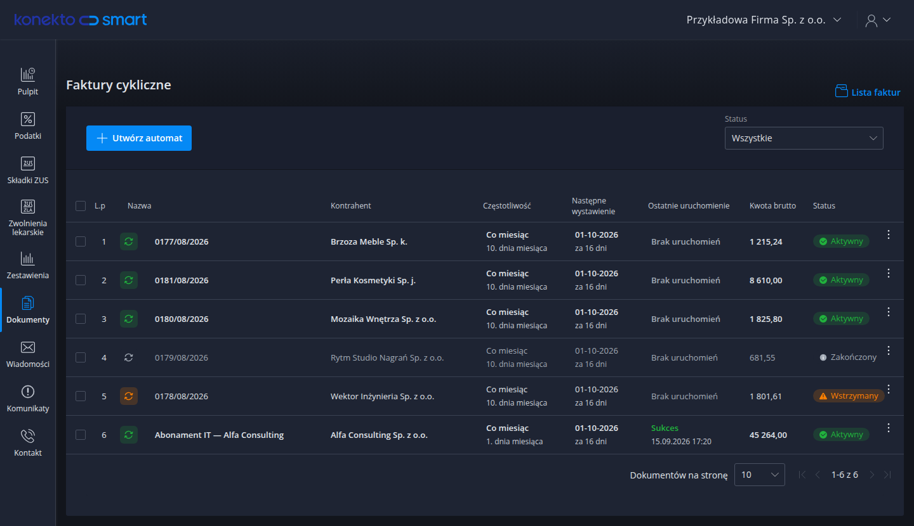The width and height of the screenshot is (914, 526).
Task: Click the gray cycle icon for 0179/08/2026
Action: click(129, 357)
